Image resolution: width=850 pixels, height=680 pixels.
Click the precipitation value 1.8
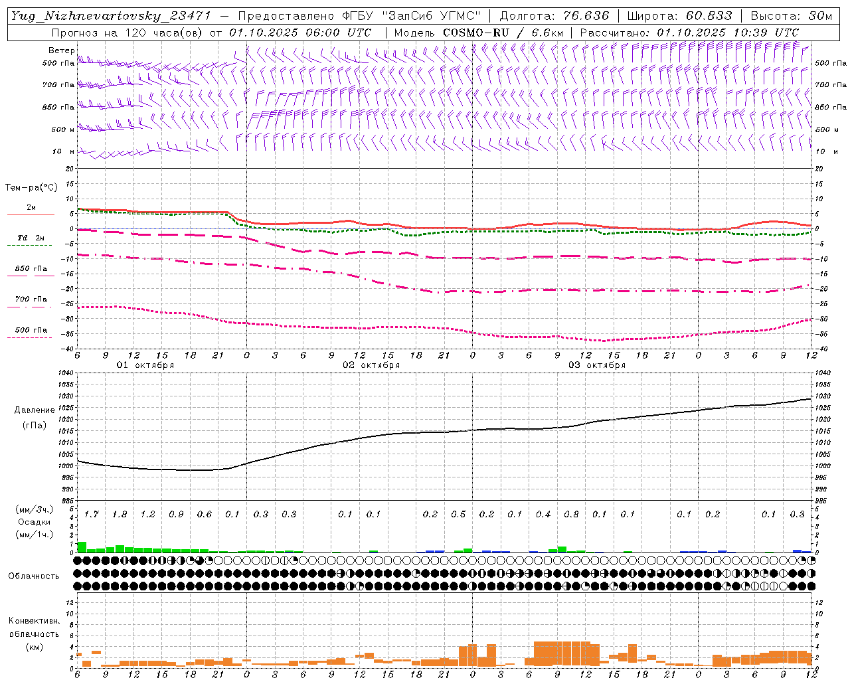click(120, 515)
